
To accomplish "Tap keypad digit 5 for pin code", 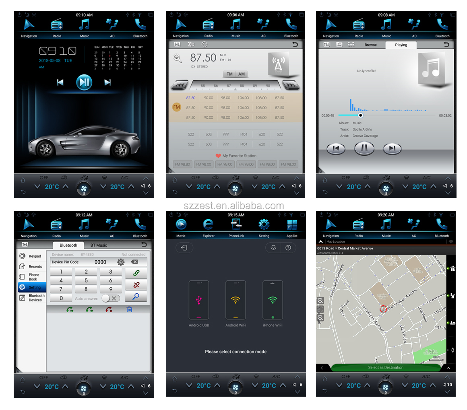I will coord(86,280).
